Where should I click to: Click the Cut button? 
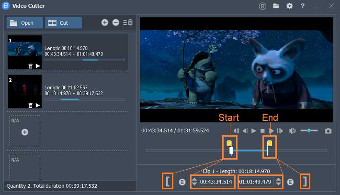[64, 23]
